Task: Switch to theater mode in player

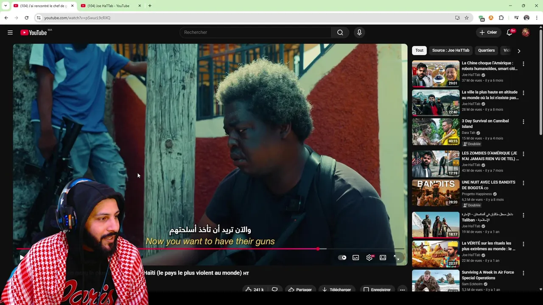Action: click(x=383, y=258)
